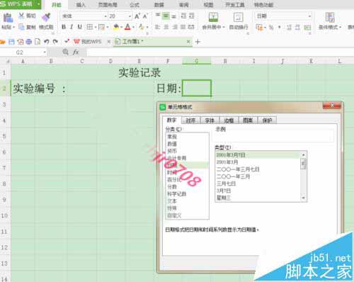
Task: Click the fx insert function icon
Action: tap(76, 52)
